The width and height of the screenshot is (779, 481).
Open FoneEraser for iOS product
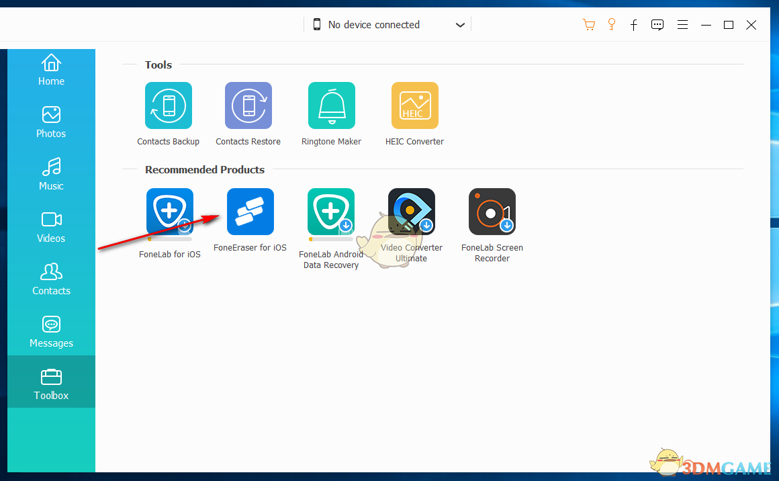[250, 212]
